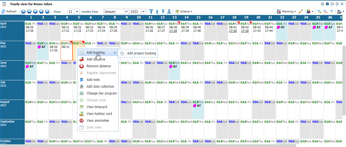Click the pin with green plus icon
This screenshot has width=346, height=147.
[x=319, y=11]
